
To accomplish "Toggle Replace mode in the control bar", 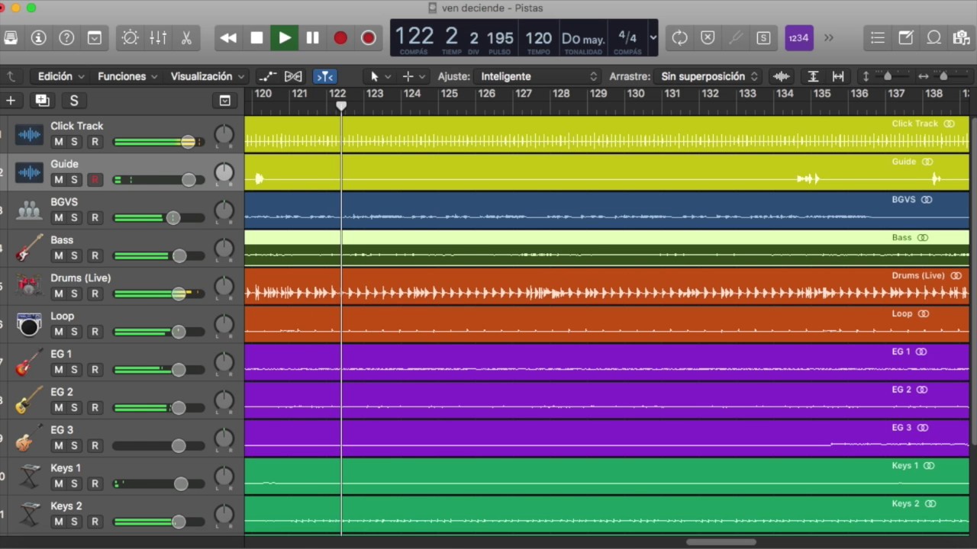I will (708, 37).
